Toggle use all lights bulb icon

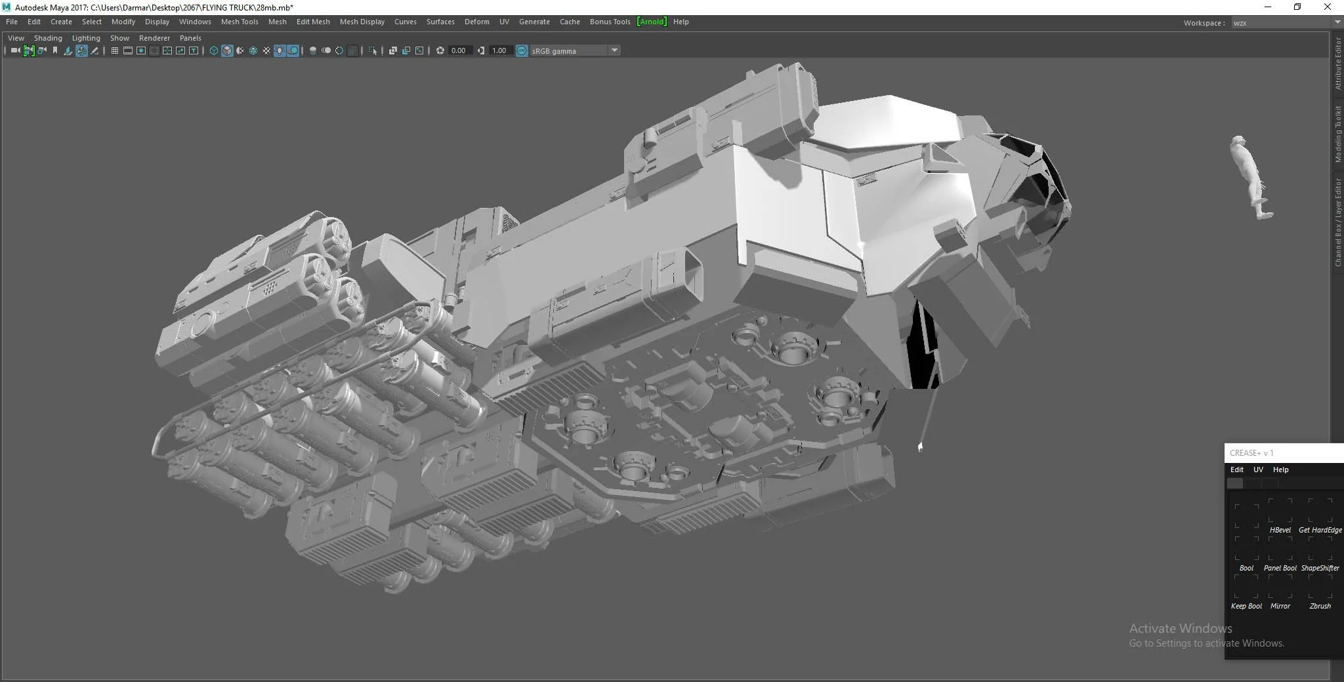(x=280, y=50)
